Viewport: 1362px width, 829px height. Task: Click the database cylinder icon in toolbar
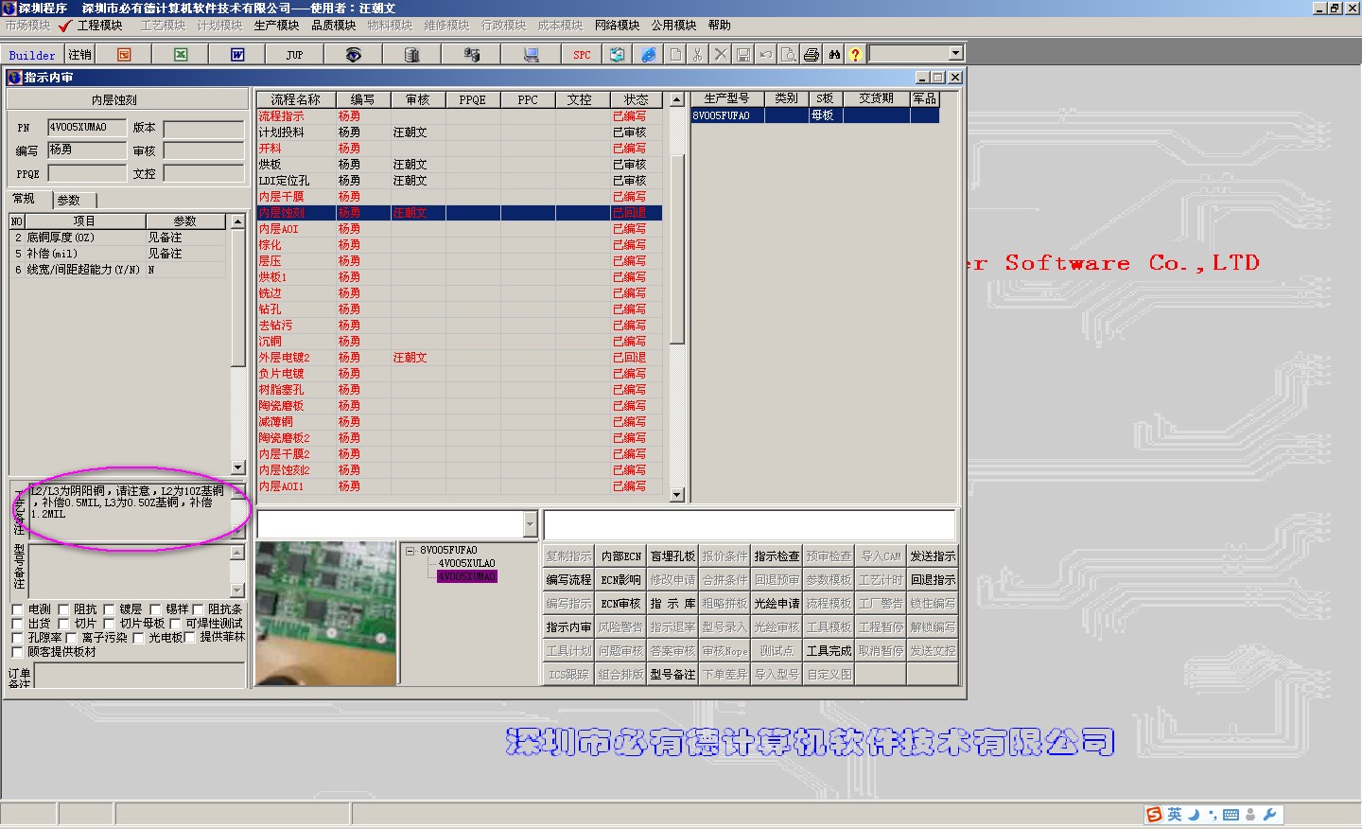pyautogui.click(x=411, y=55)
